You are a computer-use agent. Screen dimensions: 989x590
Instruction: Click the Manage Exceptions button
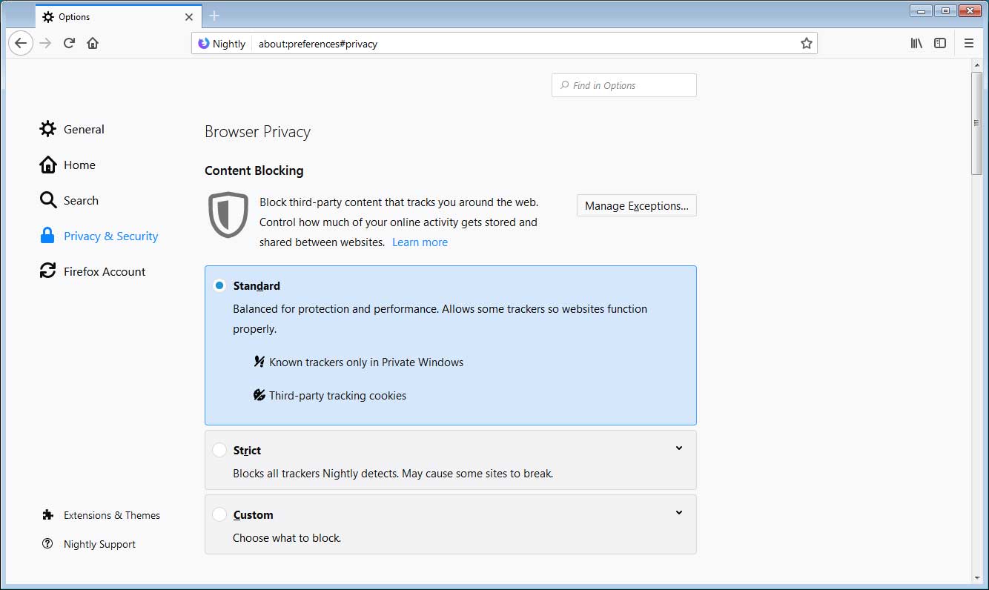point(637,205)
